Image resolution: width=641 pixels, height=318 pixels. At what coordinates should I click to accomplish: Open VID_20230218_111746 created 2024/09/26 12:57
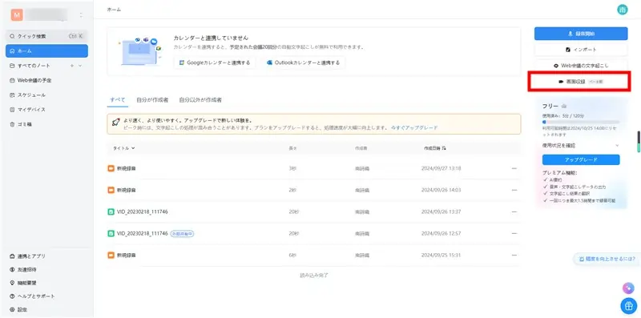[x=143, y=233]
